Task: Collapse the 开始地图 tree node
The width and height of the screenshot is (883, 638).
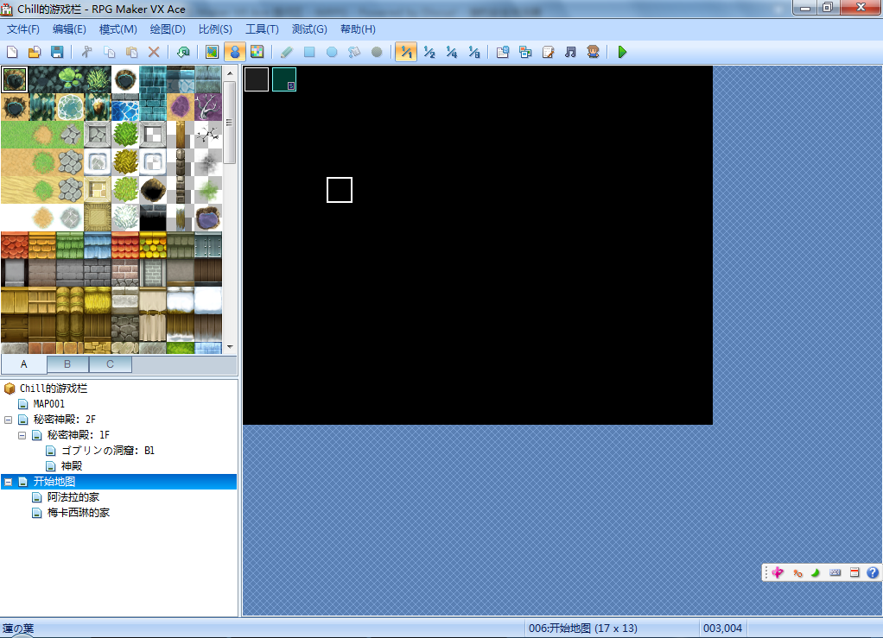Action: click(9, 482)
